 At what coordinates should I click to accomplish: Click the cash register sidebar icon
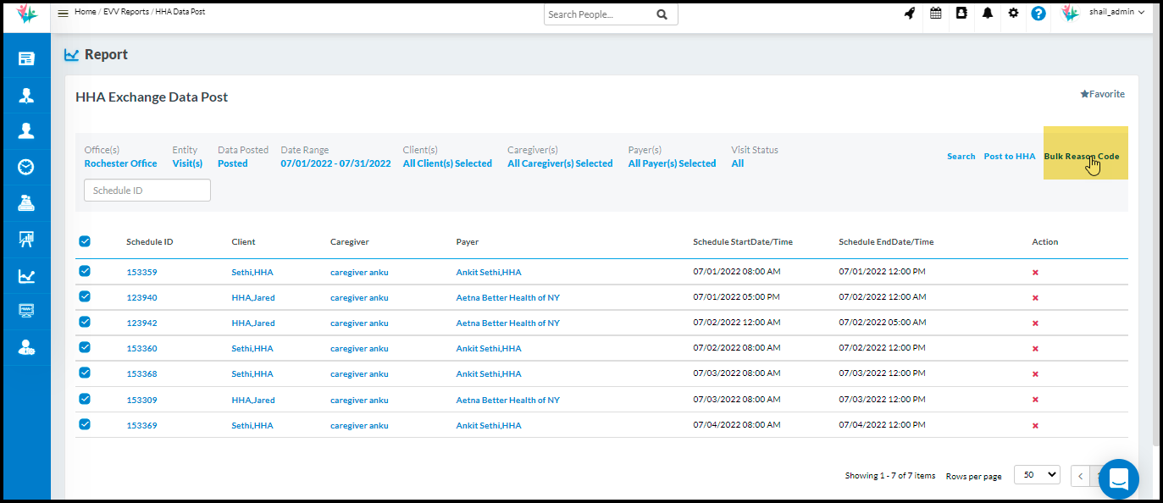pos(26,202)
